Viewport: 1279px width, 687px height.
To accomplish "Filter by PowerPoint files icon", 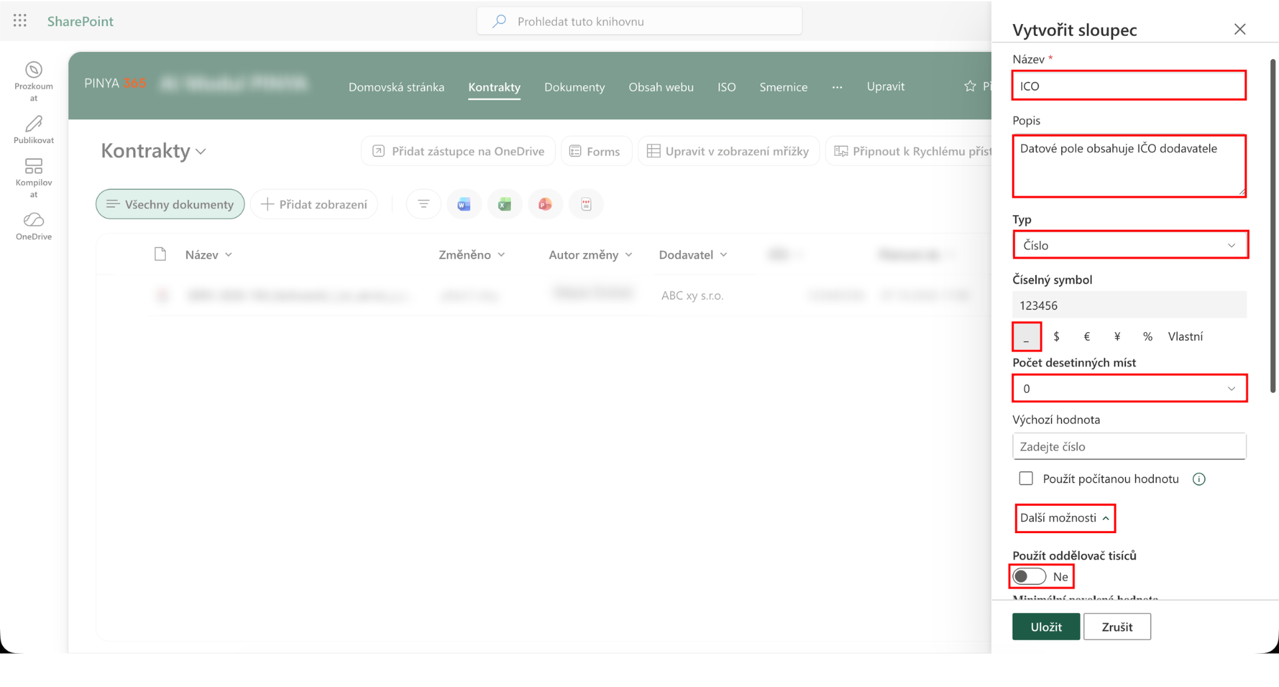I will pos(546,204).
